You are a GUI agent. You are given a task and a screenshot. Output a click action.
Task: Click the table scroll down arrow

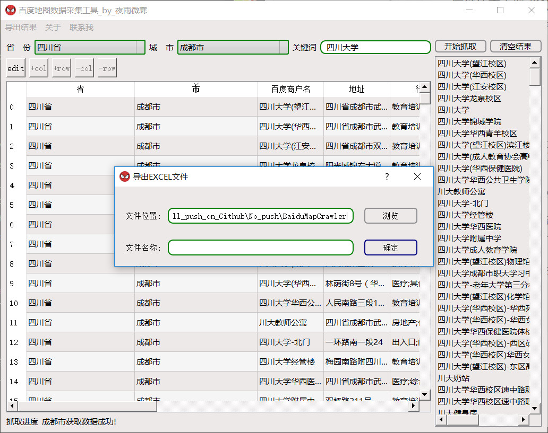pos(425,395)
